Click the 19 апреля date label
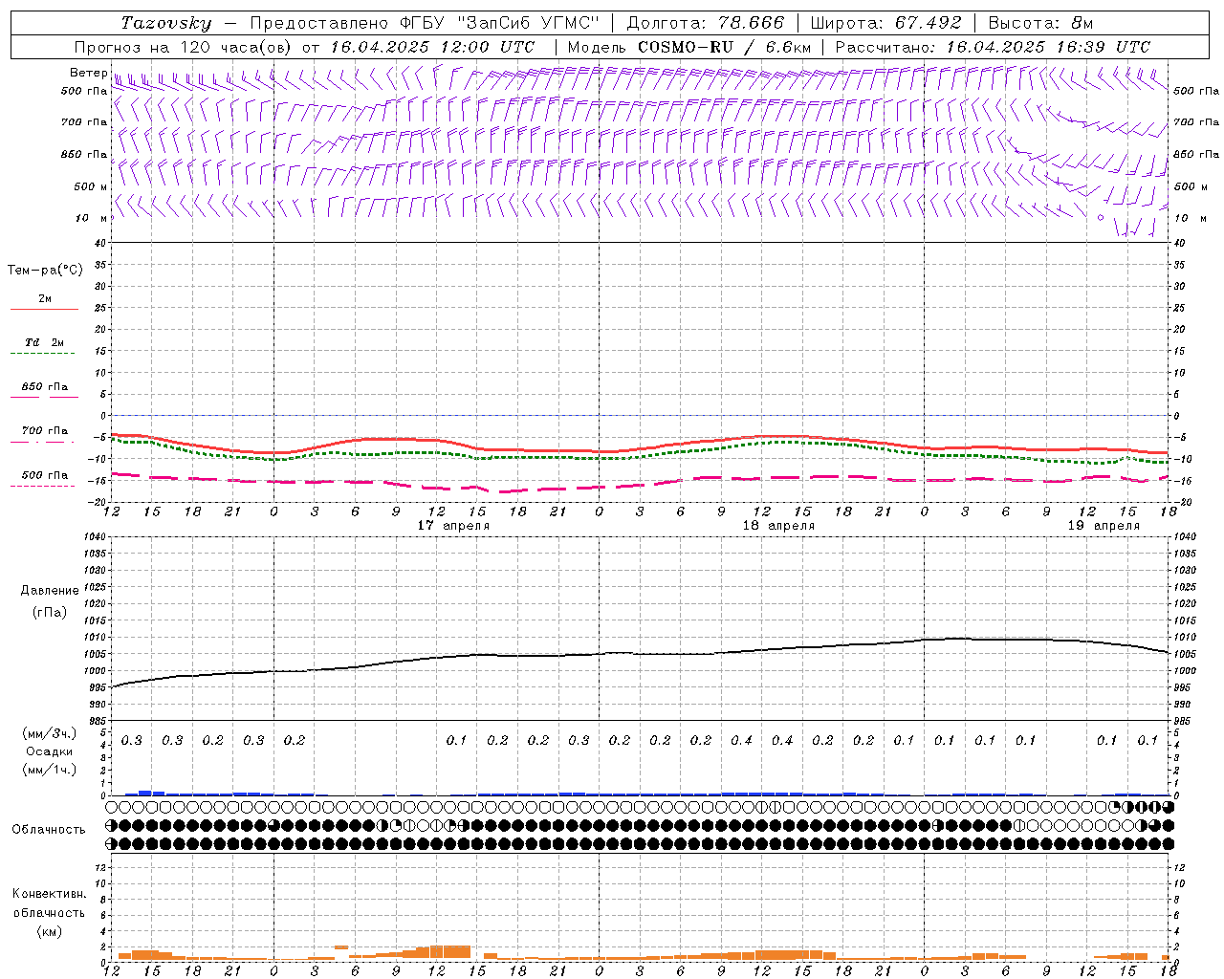The height and width of the screenshot is (979, 1224). tap(1104, 526)
